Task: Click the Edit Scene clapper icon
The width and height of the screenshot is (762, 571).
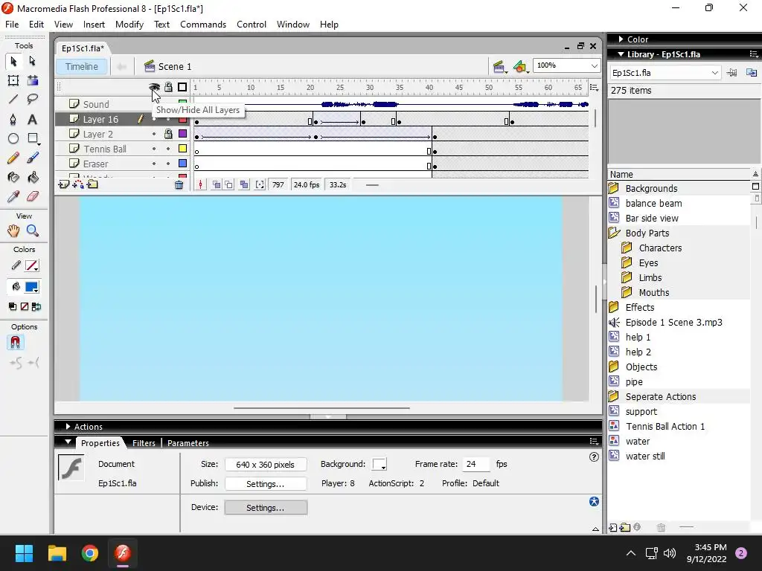Action: [x=499, y=66]
